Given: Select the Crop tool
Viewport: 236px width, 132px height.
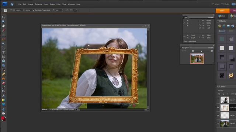Looking at the screenshot, I should tap(3, 57).
